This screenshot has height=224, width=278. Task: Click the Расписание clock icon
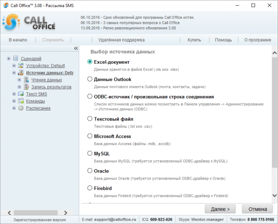point(21,108)
